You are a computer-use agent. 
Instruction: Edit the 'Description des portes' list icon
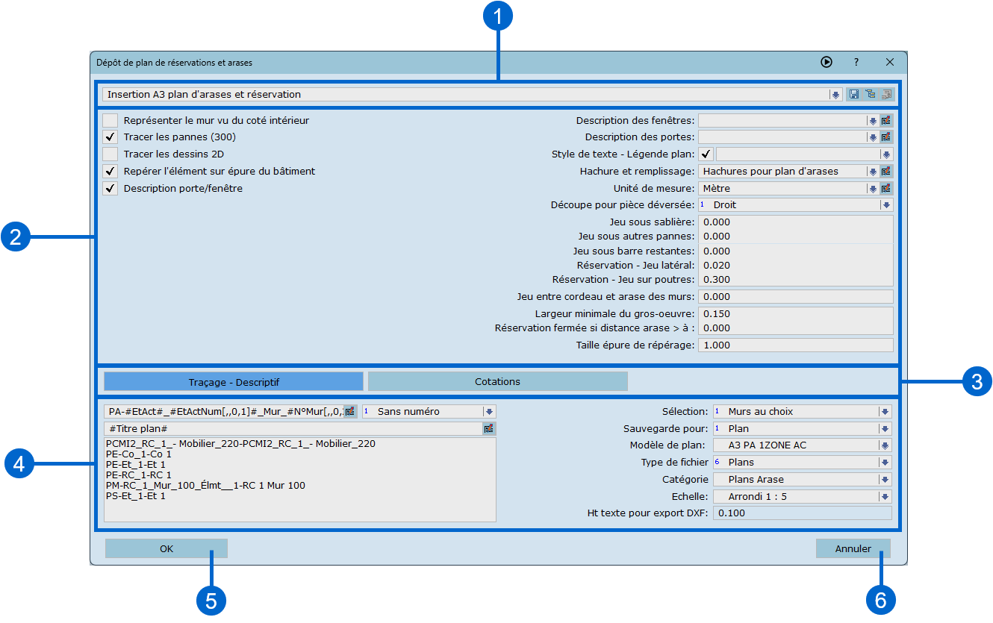tap(886, 137)
